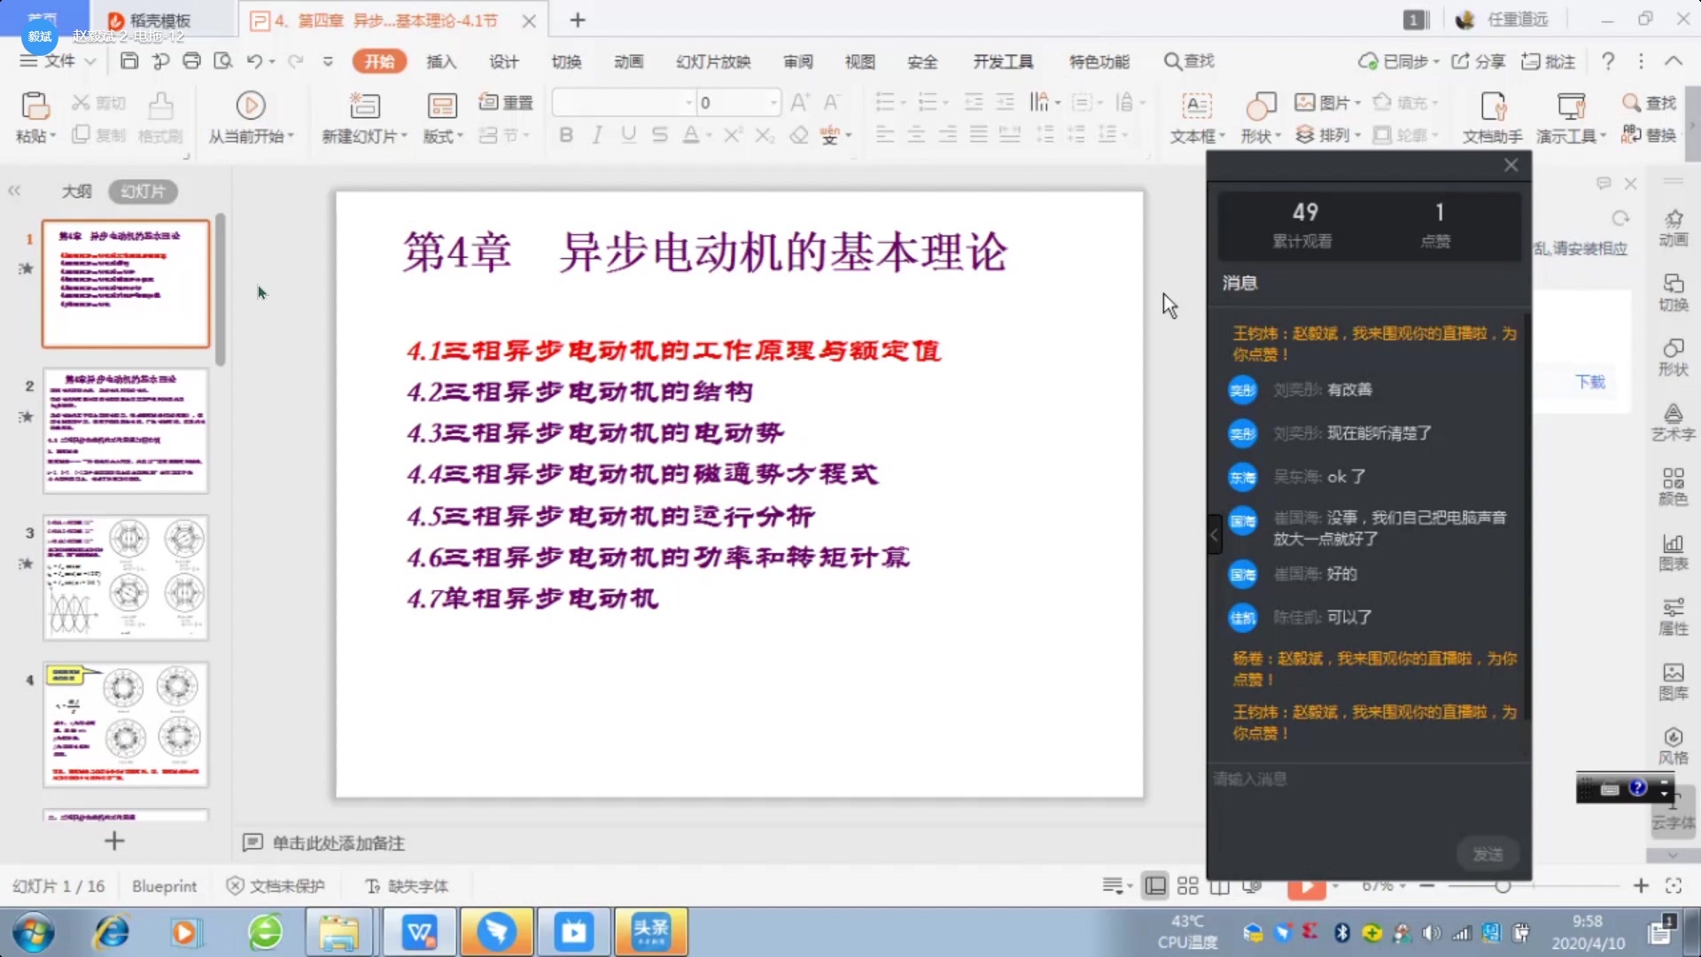Open the Color side panel

click(x=1673, y=486)
